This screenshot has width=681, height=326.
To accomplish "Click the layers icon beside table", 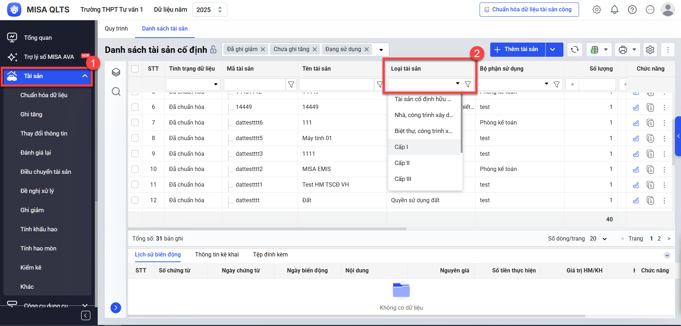I will pos(116,72).
